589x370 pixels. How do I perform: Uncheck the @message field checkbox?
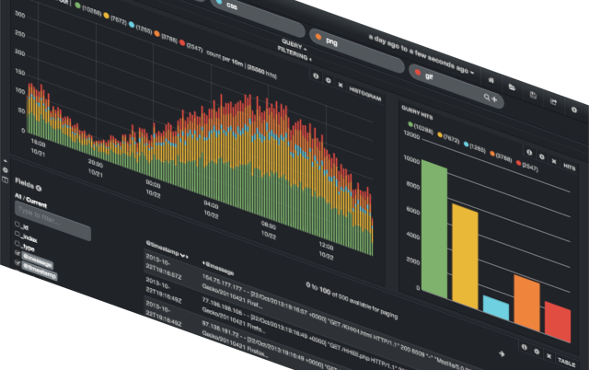pyautogui.click(x=17, y=253)
